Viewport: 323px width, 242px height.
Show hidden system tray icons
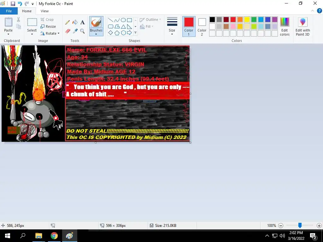click(267, 236)
